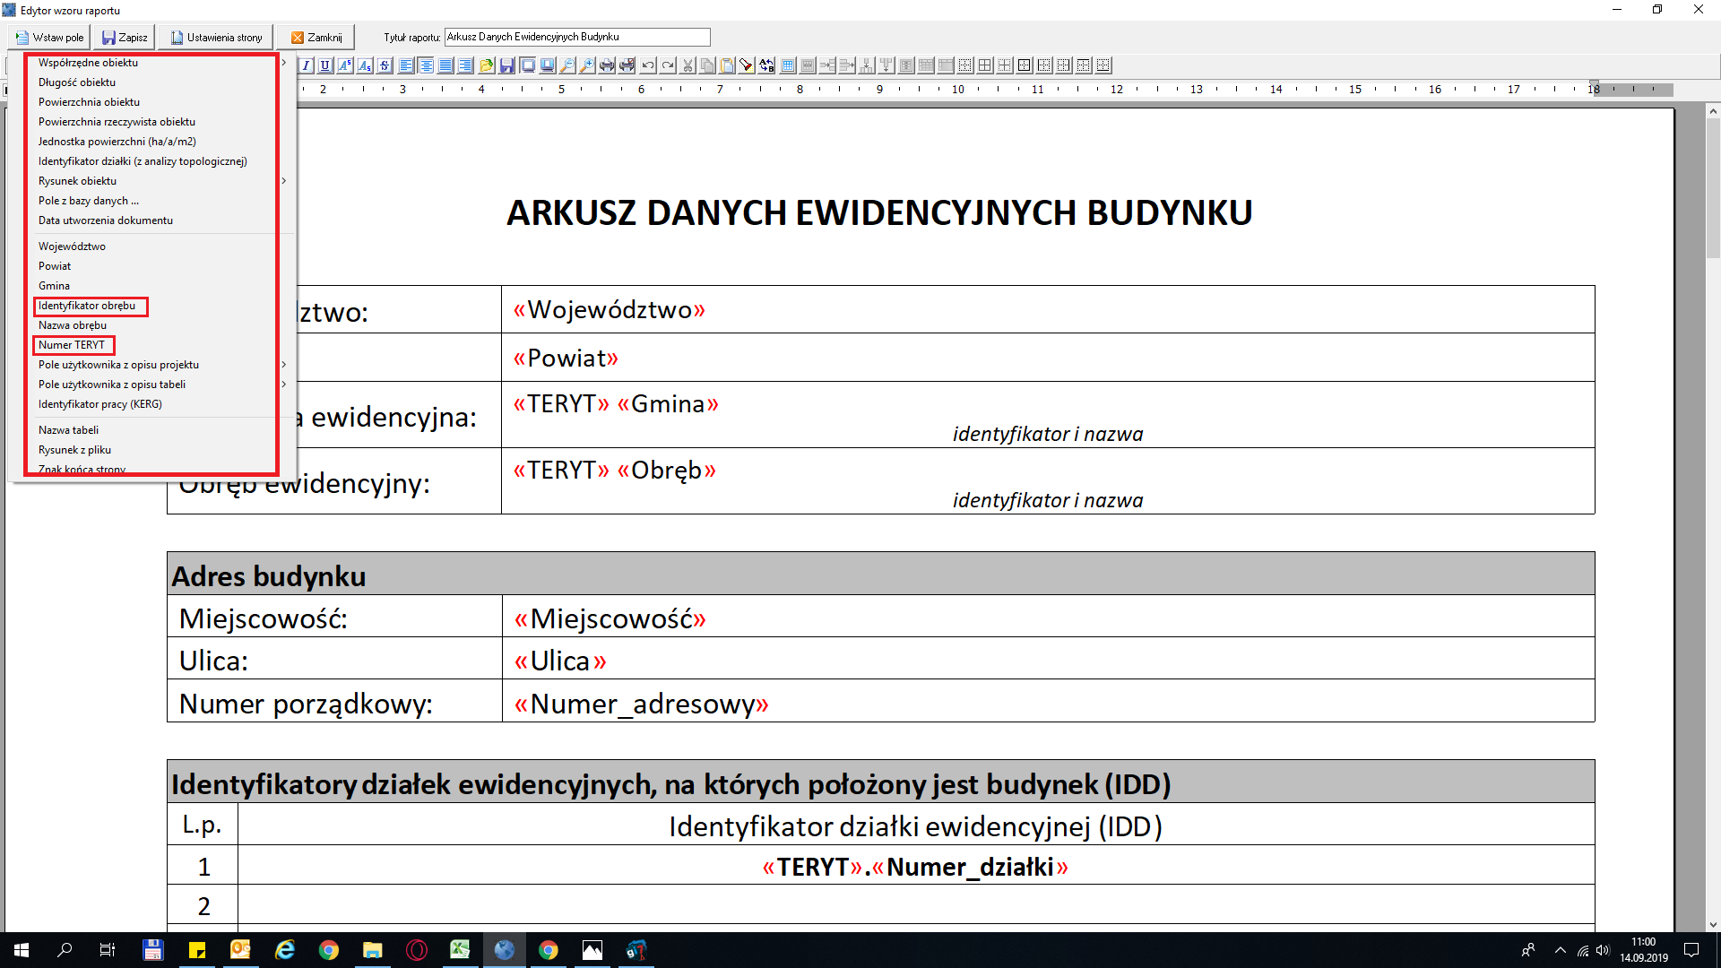The image size is (1721, 968).
Task: Click the «Powiat» field placeholder
Action: (x=566, y=359)
